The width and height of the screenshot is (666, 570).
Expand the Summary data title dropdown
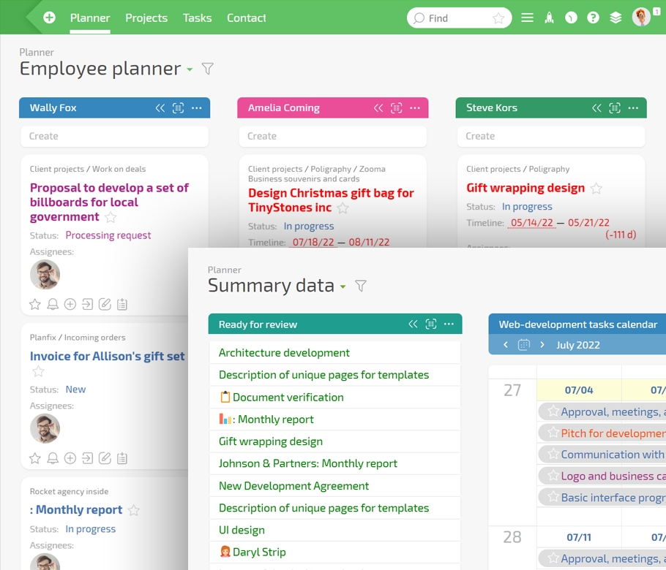pos(343,286)
